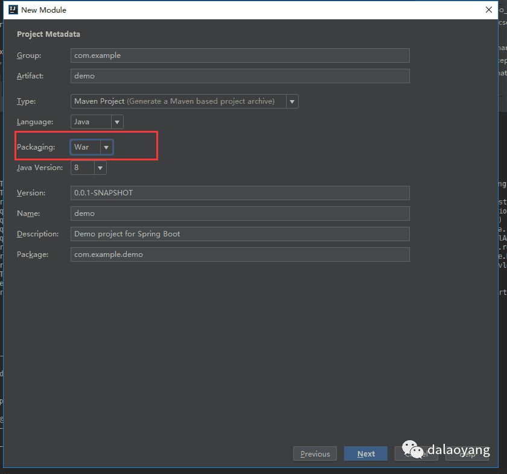Click the Artifact label
507x474 pixels.
pos(30,76)
